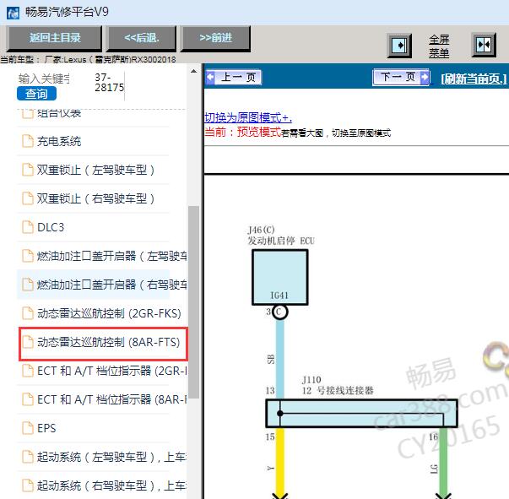Screen dimensions: 509x499
Task: Click the double-arrow panel icon right of 菜单
Action: pyautogui.click(x=484, y=45)
